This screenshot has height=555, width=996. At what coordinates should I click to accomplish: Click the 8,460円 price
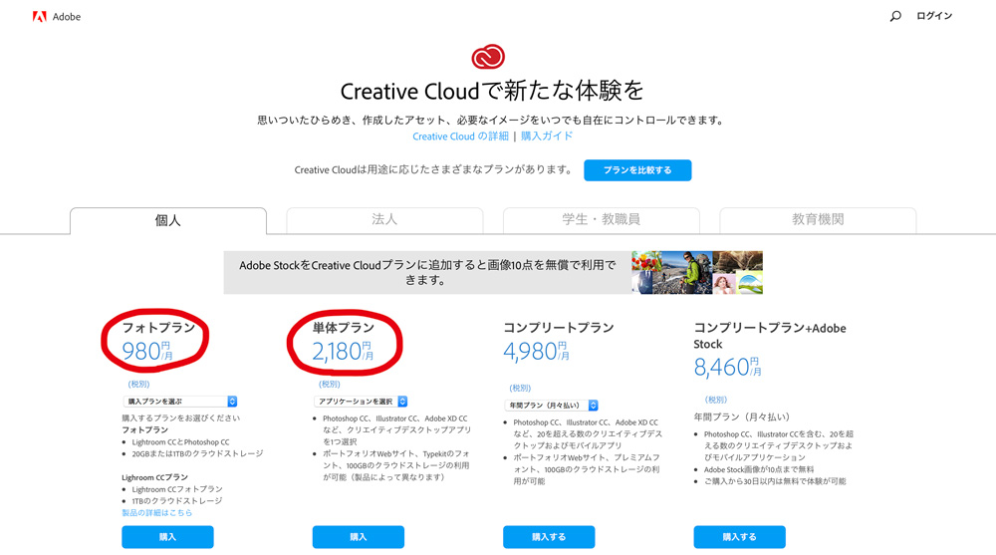click(x=727, y=367)
